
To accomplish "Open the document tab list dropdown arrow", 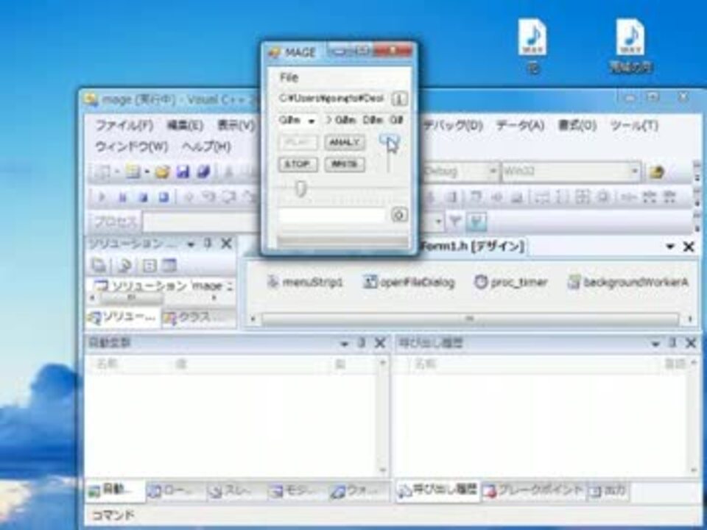I will coord(670,247).
